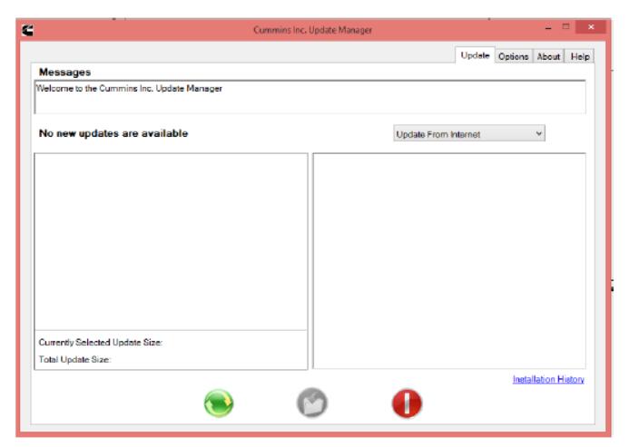The image size is (629, 447).
Task: Minimize the Update Manager window
Action: [548, 28]
